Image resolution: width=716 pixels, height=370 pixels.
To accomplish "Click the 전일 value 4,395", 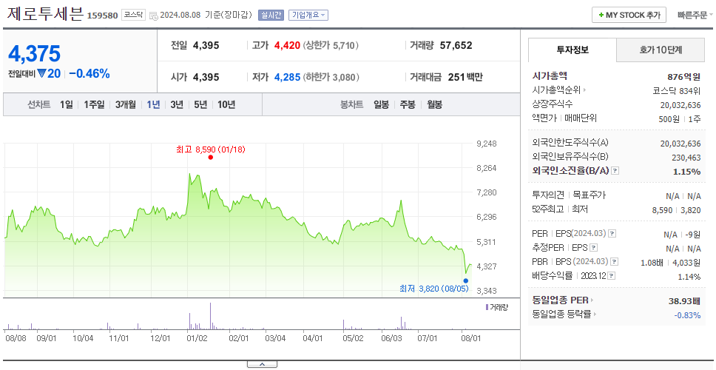I will [x=206, y=45].
